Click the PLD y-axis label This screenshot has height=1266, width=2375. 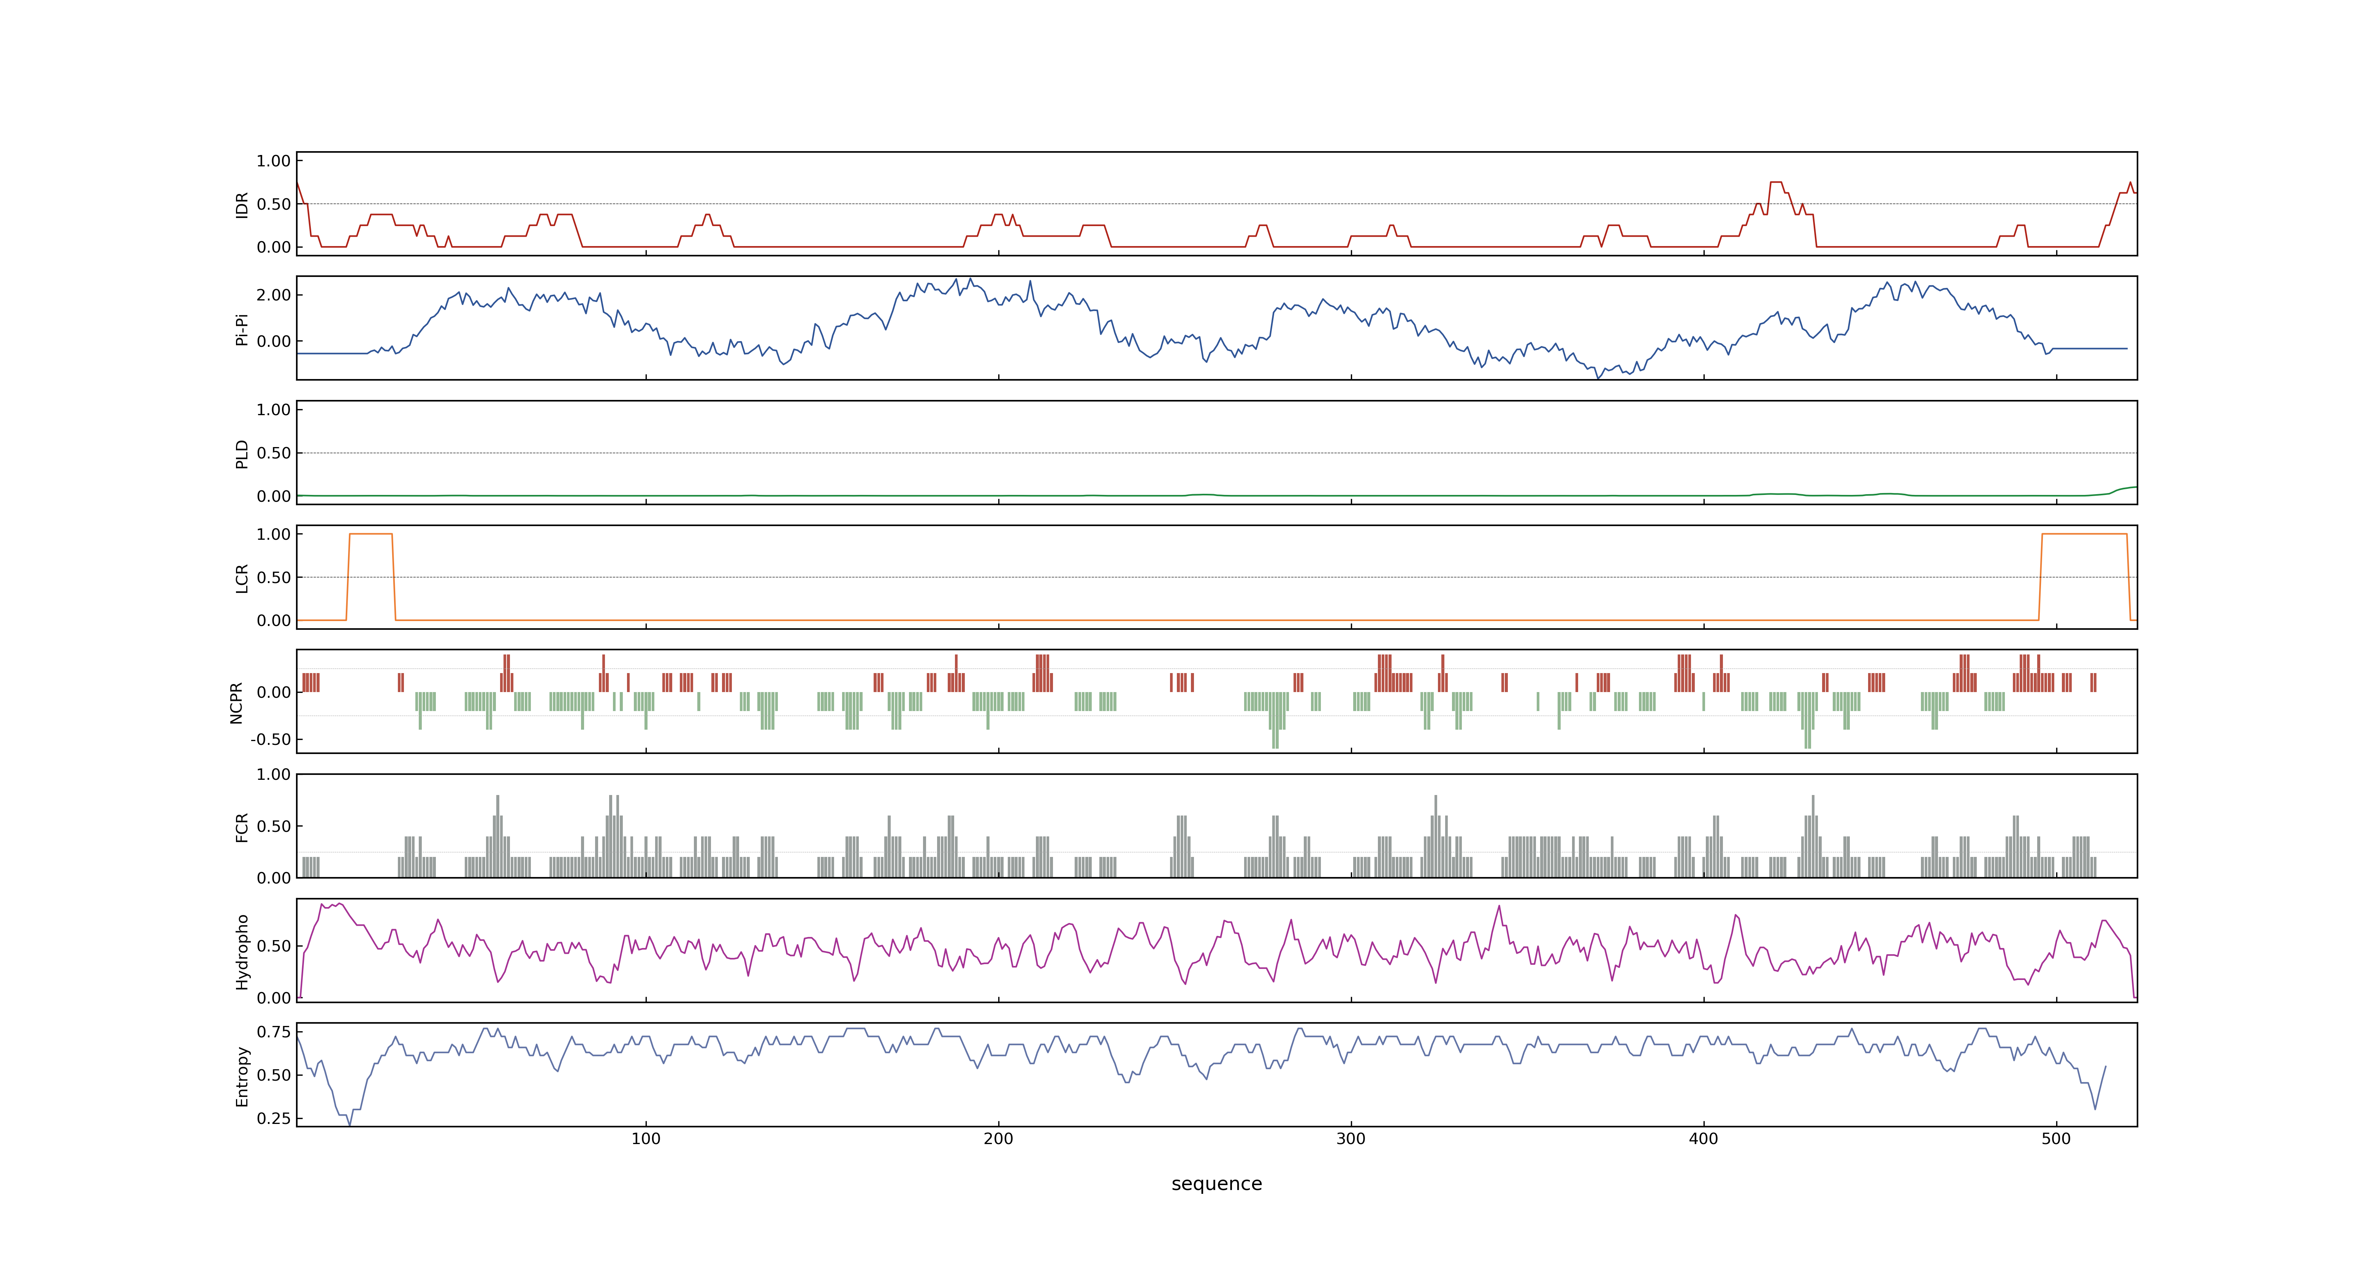(x=242, y=453)
